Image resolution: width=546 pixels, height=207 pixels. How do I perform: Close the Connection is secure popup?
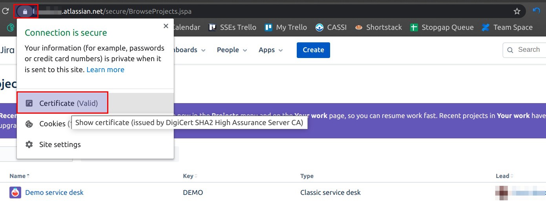pyautogui.click(x=166, y=26)
